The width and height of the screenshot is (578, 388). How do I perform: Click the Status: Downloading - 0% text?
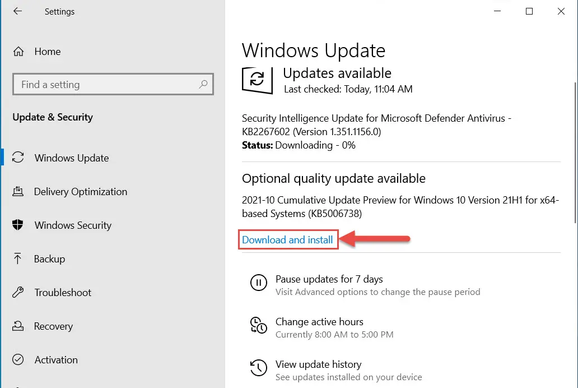coord(299,145)
